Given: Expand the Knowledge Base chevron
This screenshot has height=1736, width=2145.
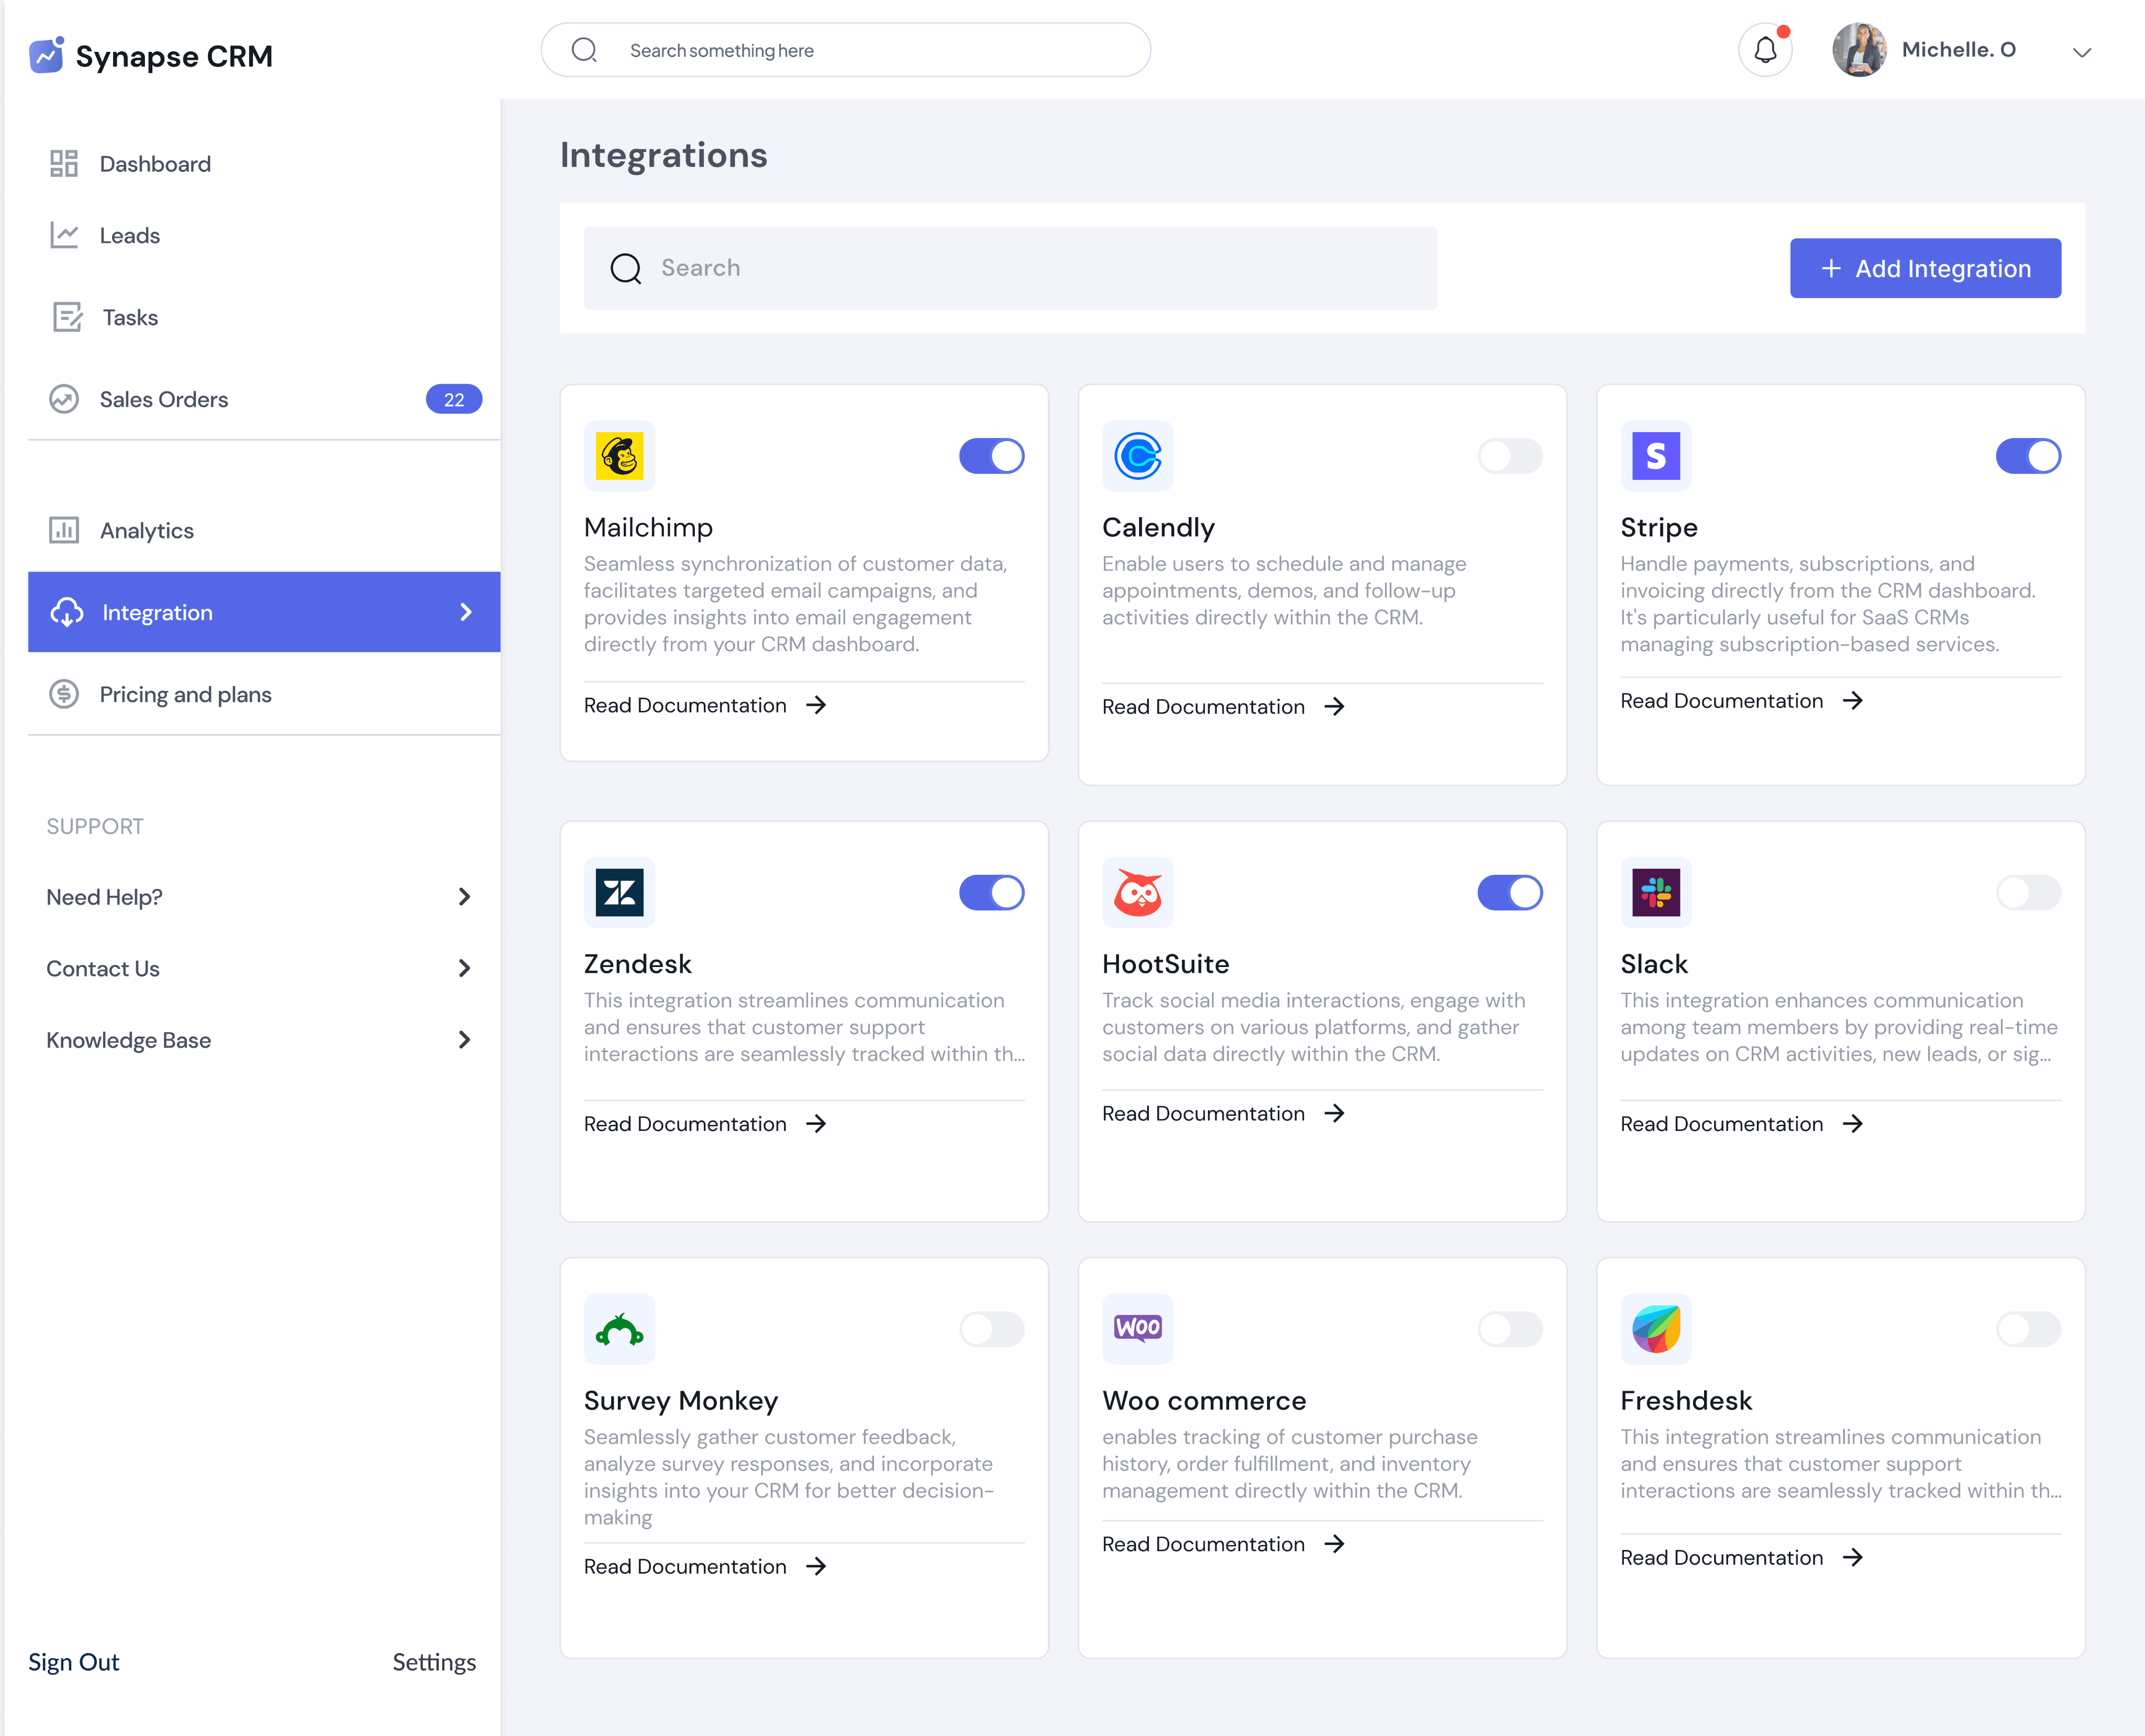Looking at the screenshot, I should tap(465, 1040).
